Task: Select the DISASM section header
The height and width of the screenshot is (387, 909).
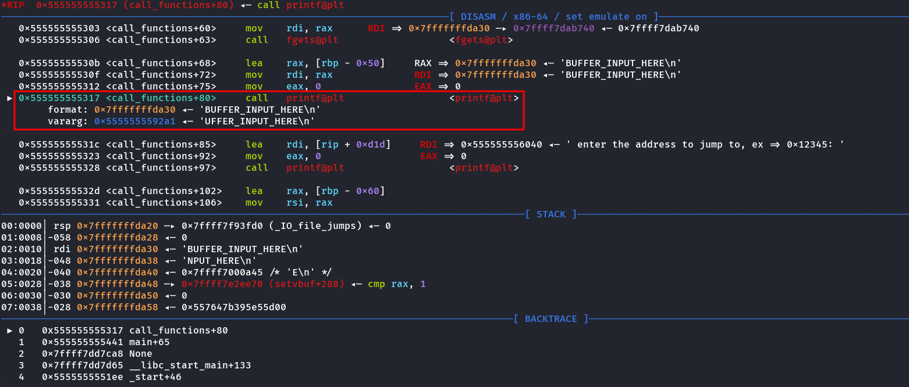Action: point(553,17)
